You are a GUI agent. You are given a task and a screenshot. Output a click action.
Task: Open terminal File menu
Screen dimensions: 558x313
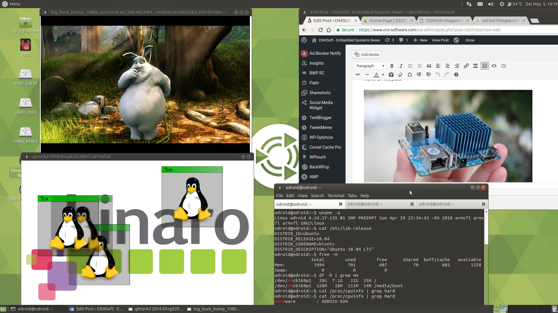tap(279, 196)
